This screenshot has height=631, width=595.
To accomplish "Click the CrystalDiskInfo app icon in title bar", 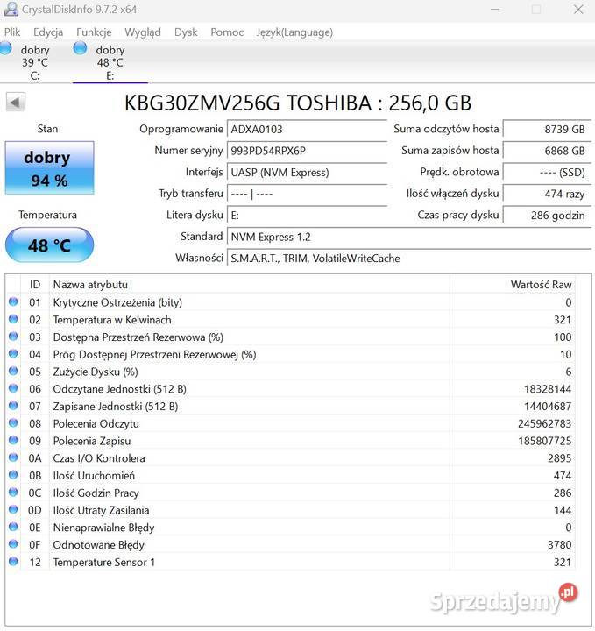I will [11, 9].
